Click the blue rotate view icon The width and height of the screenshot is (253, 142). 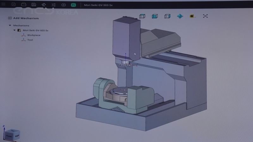180,16
